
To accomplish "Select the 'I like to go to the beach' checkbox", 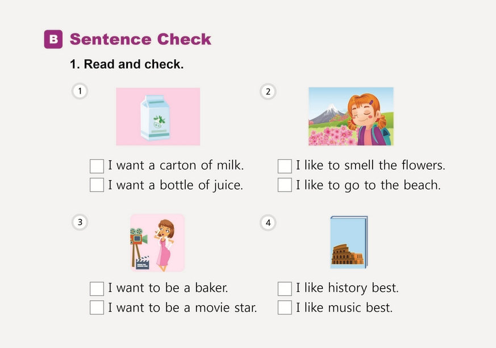I will click(285, 185).
